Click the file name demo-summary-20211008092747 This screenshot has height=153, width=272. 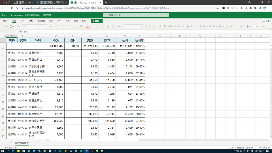25,15
